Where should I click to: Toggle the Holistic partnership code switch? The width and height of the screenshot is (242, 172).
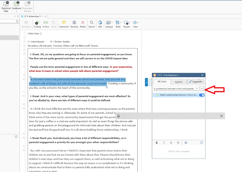point(202,95)
